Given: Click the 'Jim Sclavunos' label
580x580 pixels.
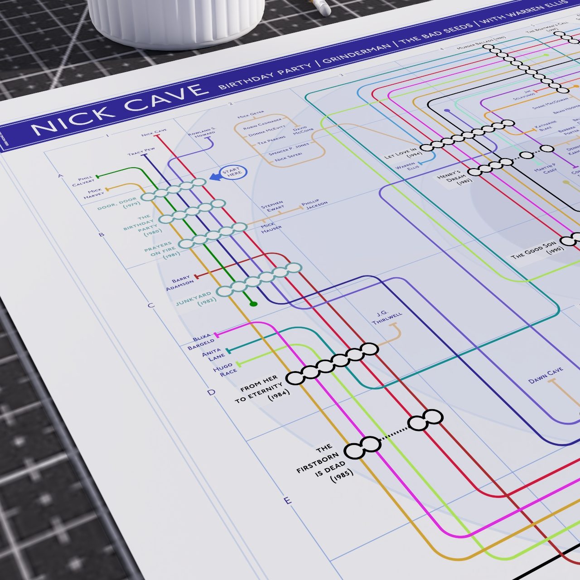Looking at the screenshot, I should click(x=525, y=95).
